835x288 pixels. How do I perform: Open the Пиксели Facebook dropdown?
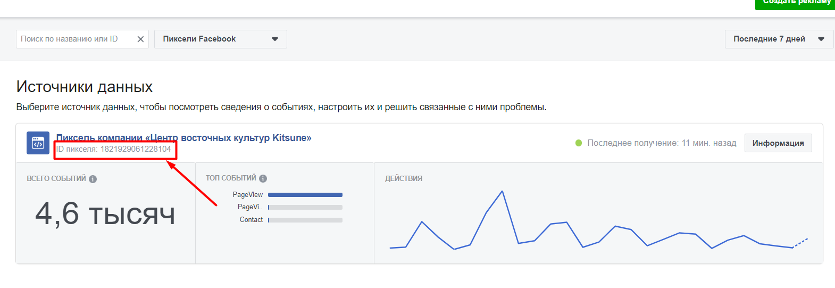tap(220, 39)
